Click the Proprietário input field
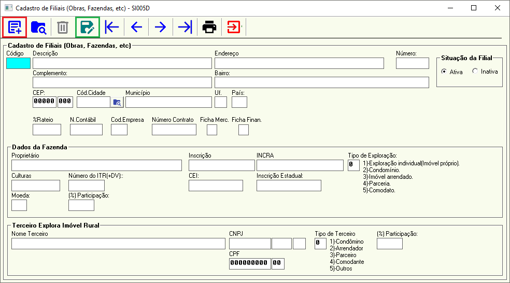Screen dimensions: 510x283 coord(96,165)
